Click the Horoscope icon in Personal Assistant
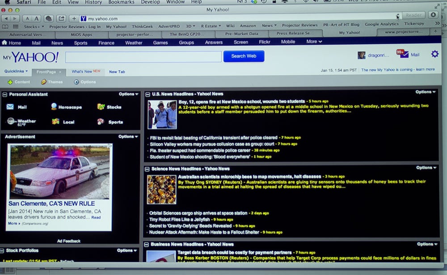 [54, 106]
